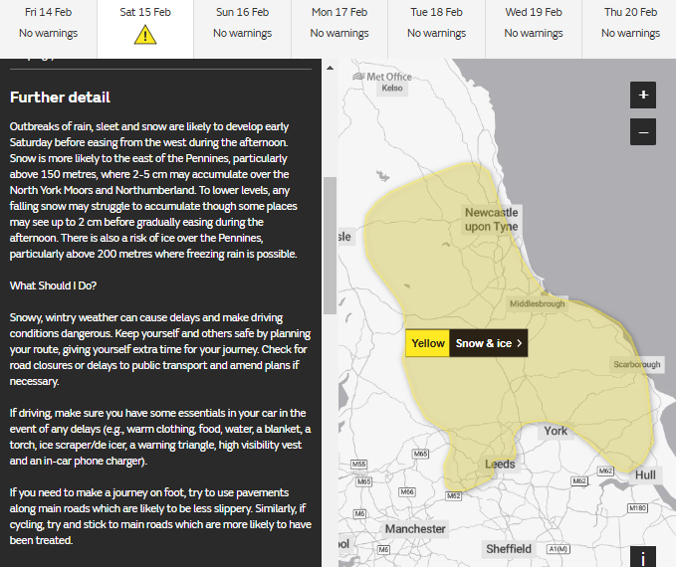This screenshot has width=676, height=567.
Task: Open the map information 'i' button
Action: (643, 557)
